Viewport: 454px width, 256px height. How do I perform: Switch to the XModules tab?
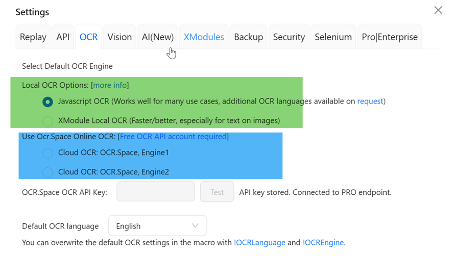[204, 37]
